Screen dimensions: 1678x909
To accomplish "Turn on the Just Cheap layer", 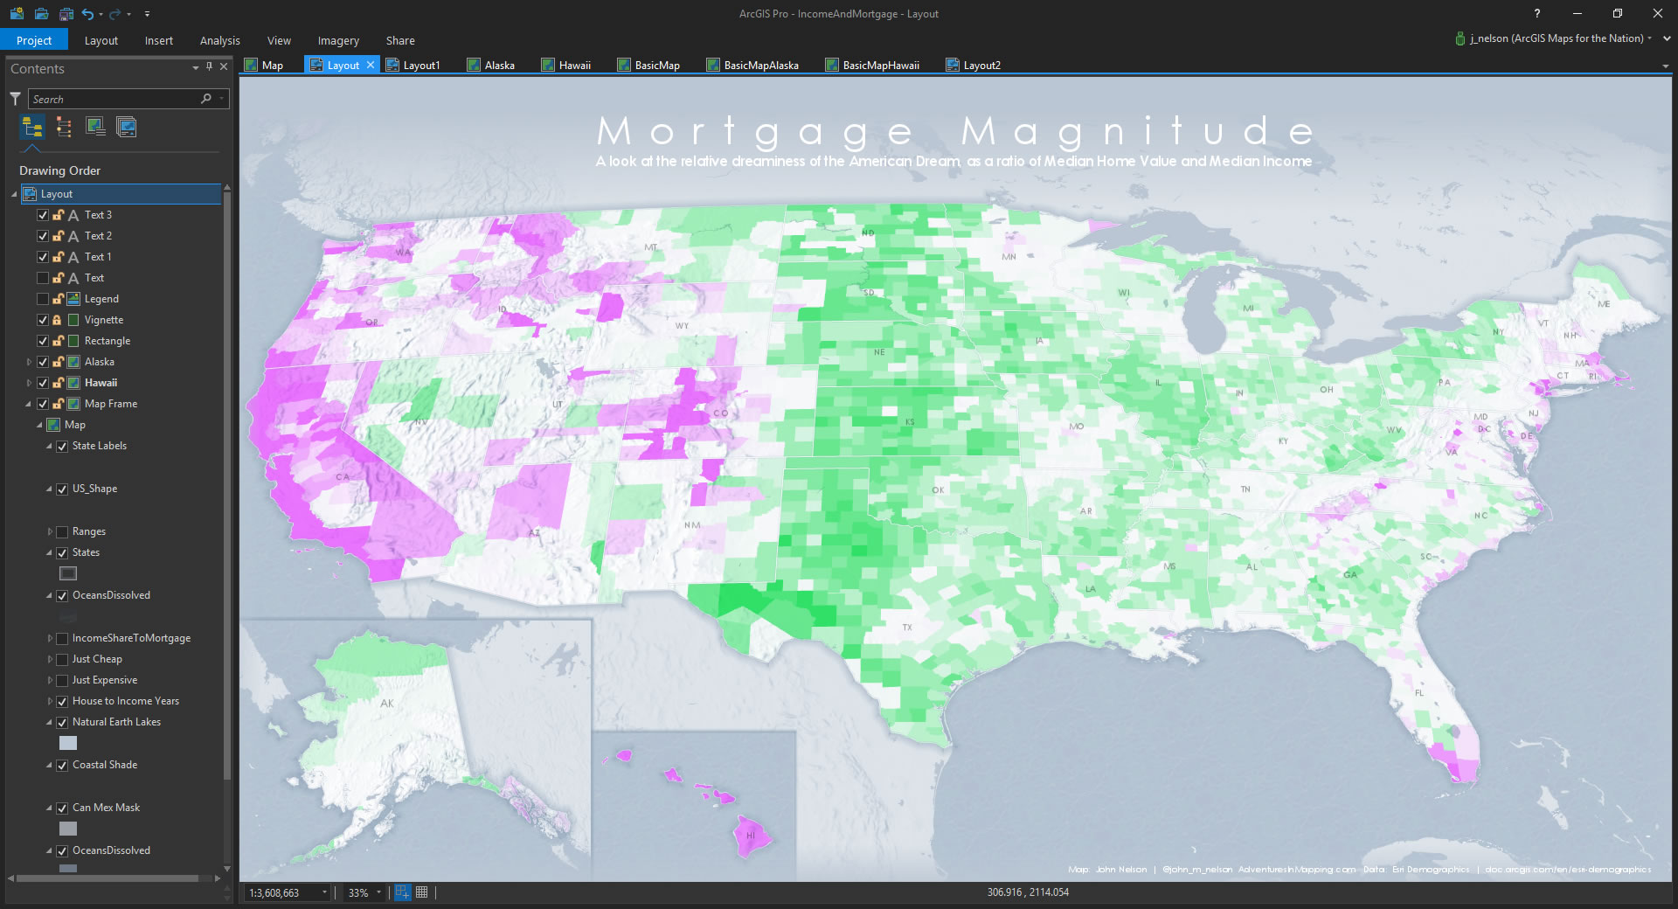I will (62, 659).
